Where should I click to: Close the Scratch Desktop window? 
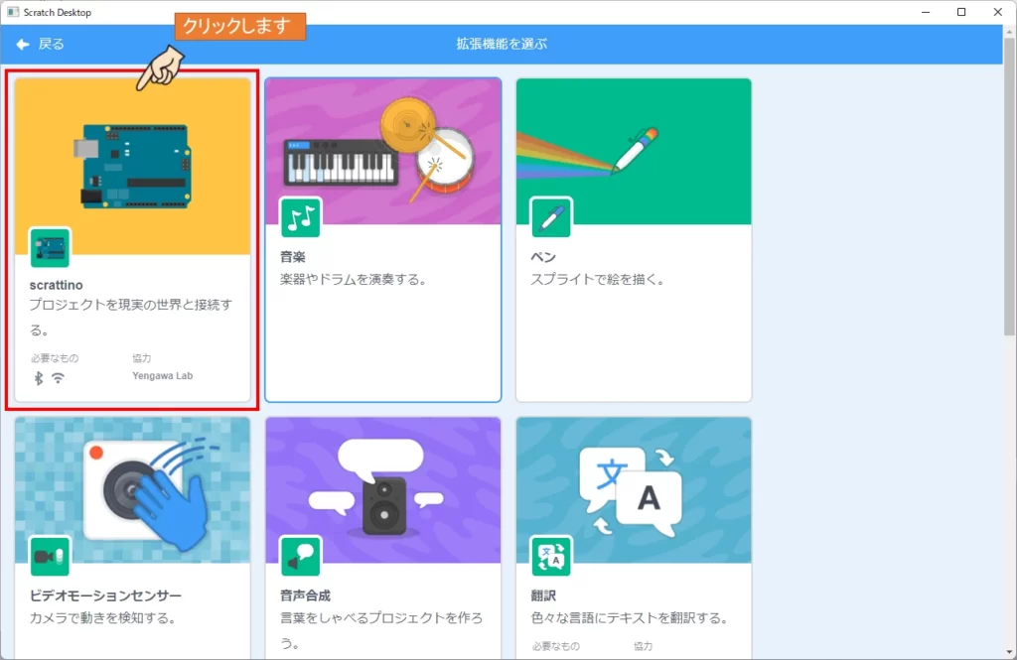click(x=997, y=12)
